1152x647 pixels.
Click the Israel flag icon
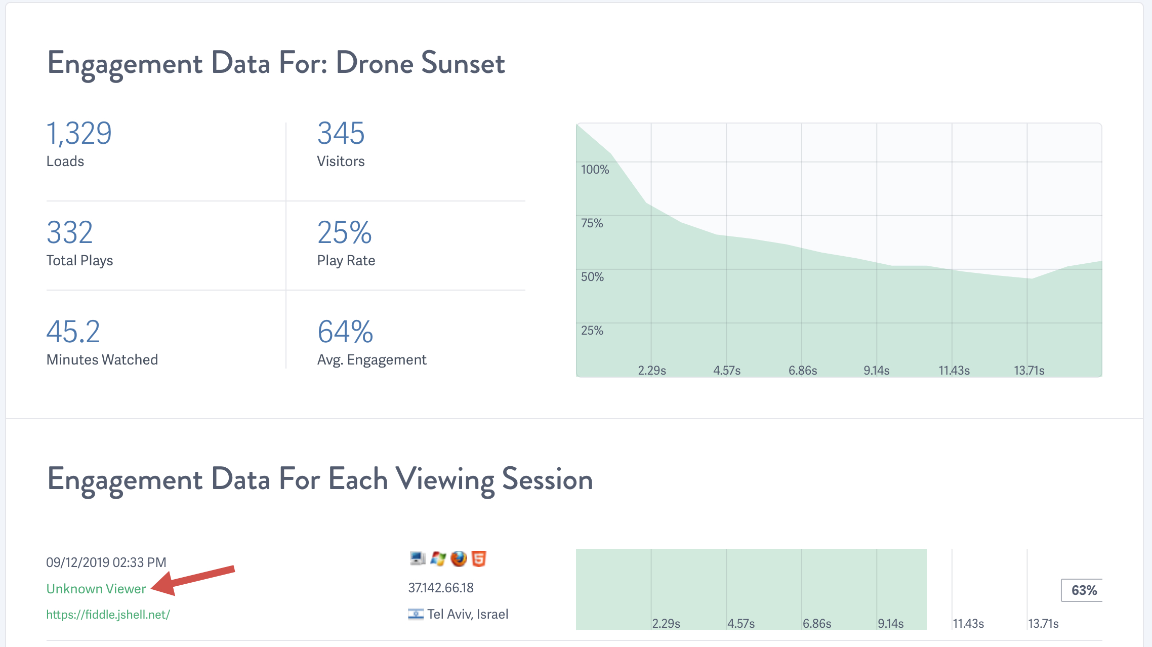[x=416, y=614]
